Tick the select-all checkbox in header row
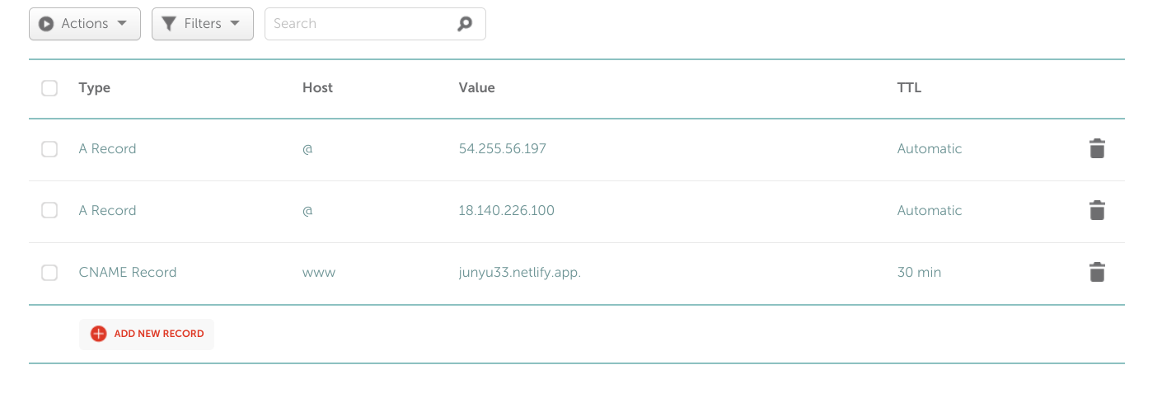Screen dimensions: 1162x393 (x=49, y=88)
